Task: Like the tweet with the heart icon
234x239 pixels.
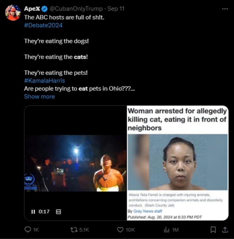Action: point(120,230)
